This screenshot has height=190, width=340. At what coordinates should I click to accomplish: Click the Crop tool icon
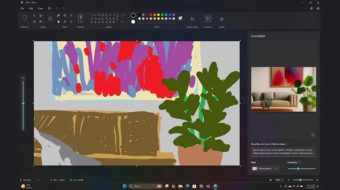34,16
